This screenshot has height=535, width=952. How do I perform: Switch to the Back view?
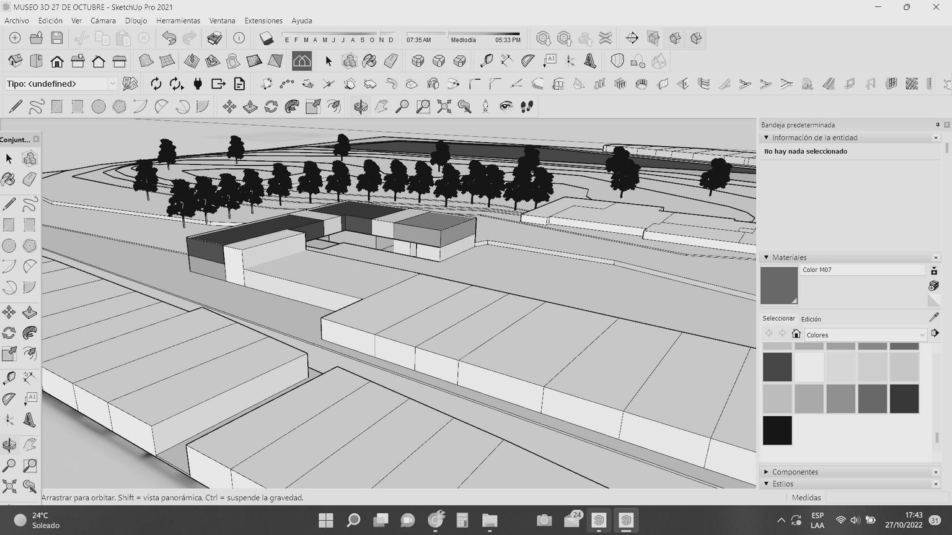[x=99, y=61]
